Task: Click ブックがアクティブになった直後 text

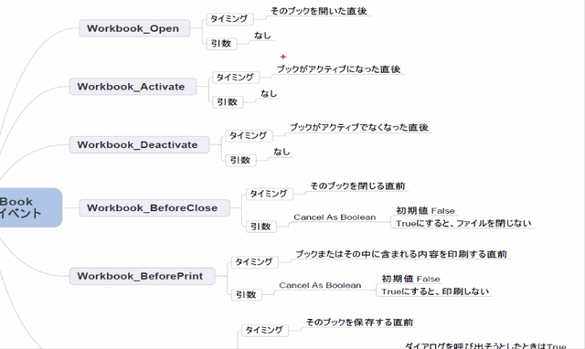Action: click(x=339, y=69)
